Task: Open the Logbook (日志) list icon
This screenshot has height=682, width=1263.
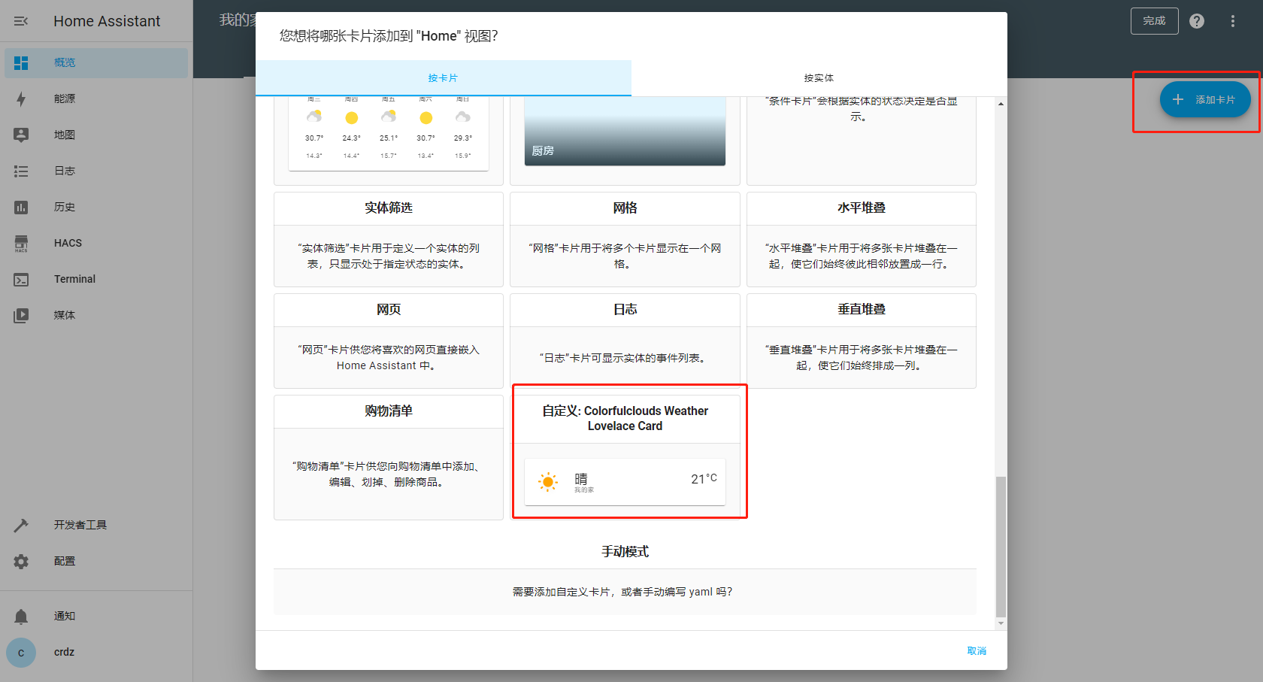Action: coord(21,171)
